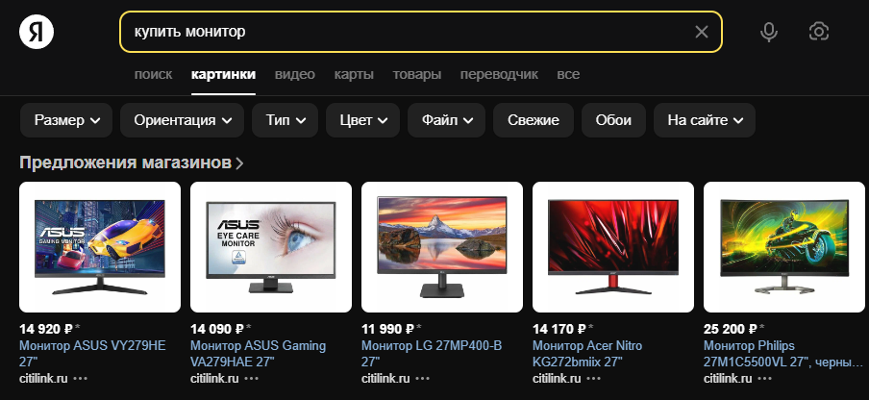Expand the Размер dropdown
Viewport: 869px width, 400px height.
click(x=66, y=120)
